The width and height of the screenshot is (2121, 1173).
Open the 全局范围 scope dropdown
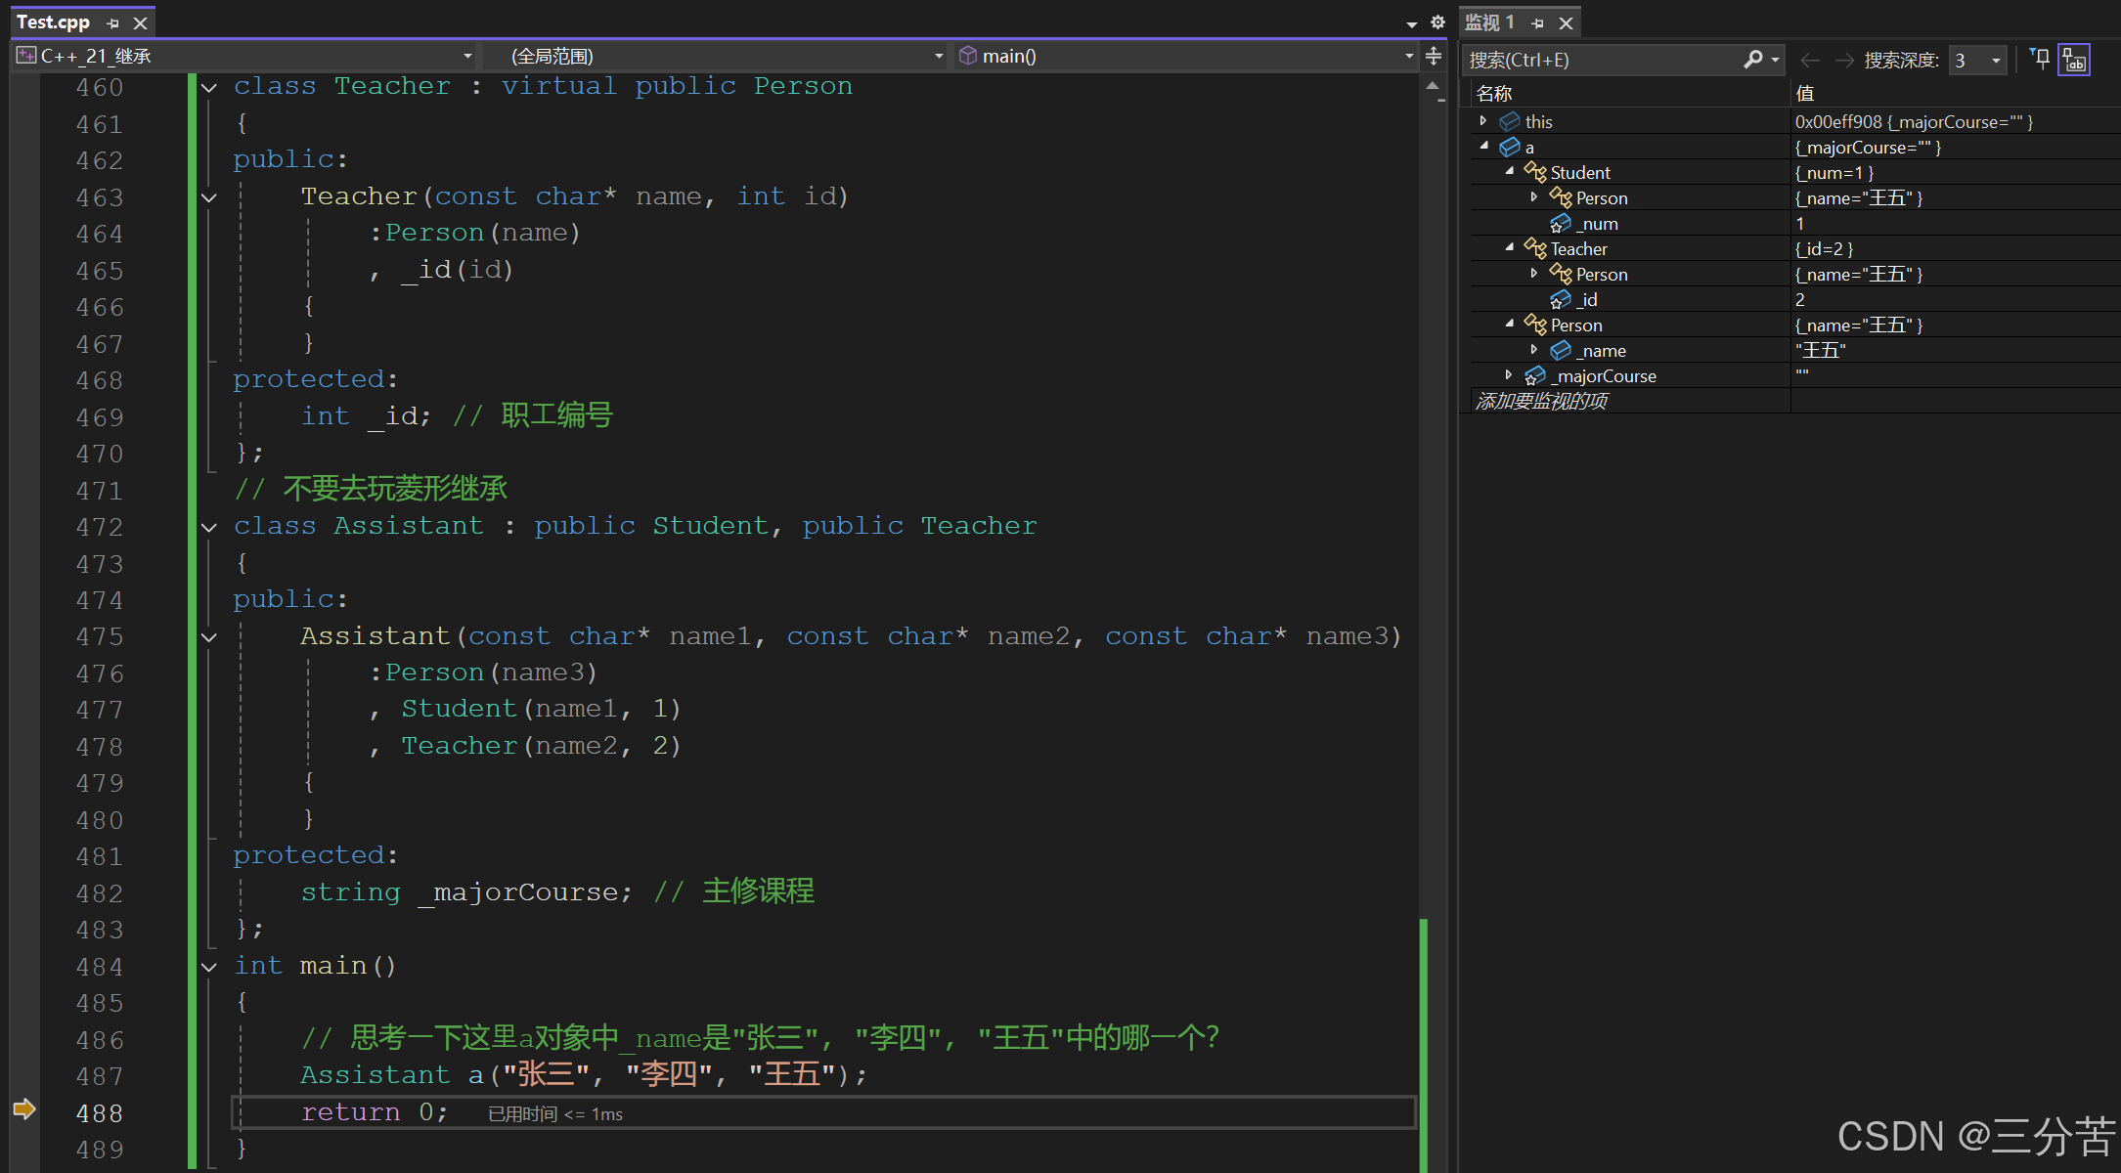tap(939, 56)
